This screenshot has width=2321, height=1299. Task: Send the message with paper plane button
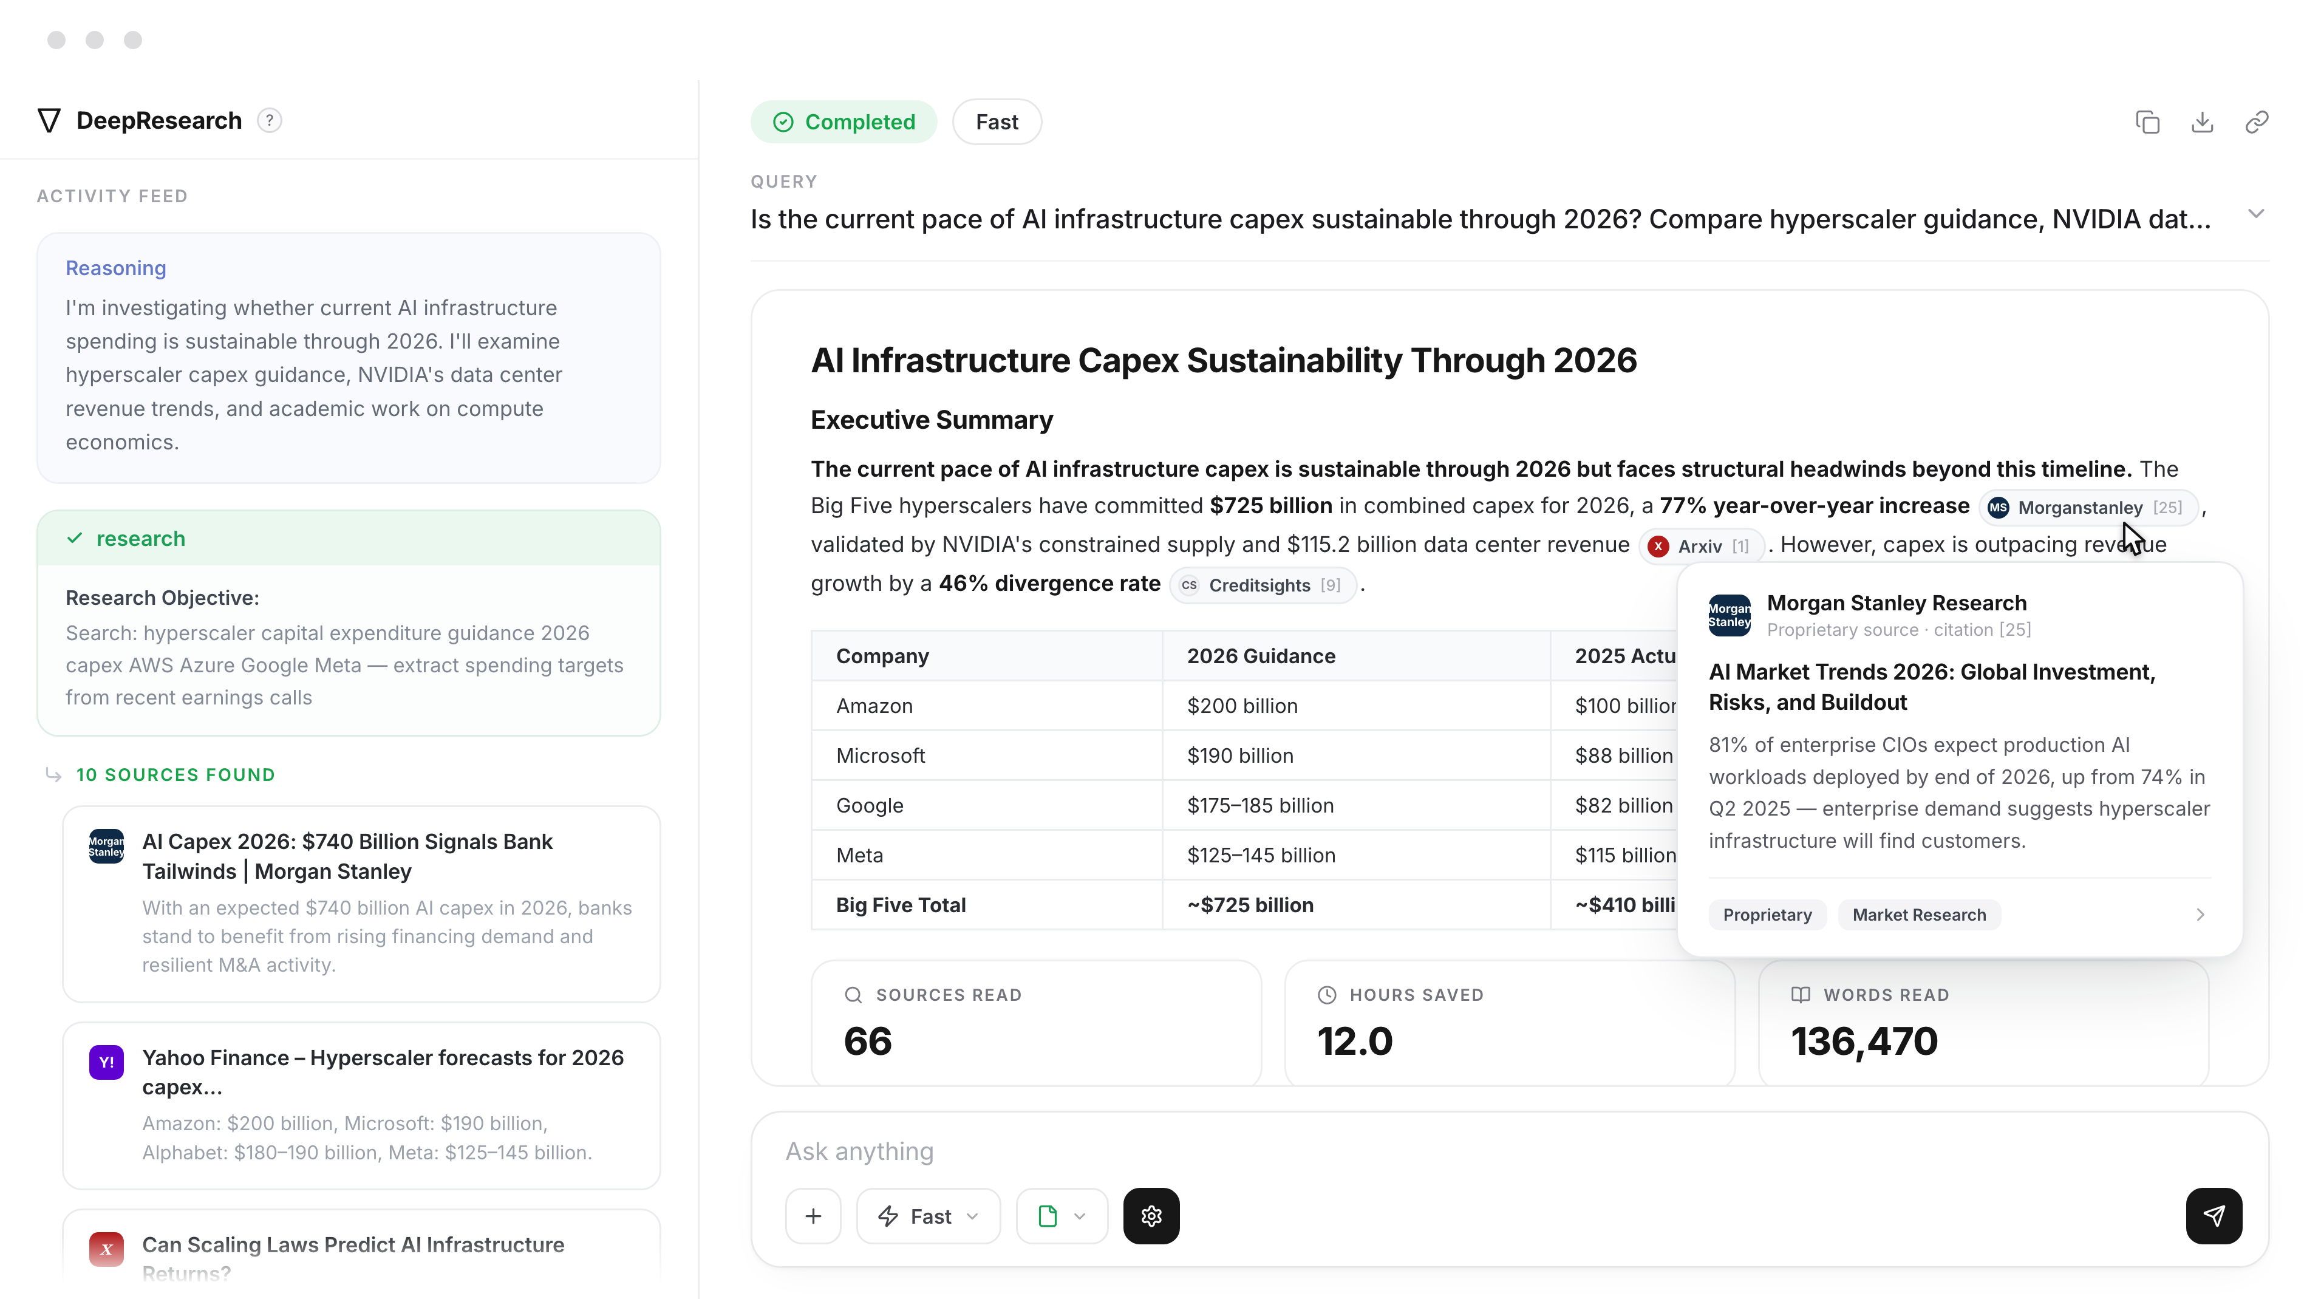click(x=2214, y=1216)
